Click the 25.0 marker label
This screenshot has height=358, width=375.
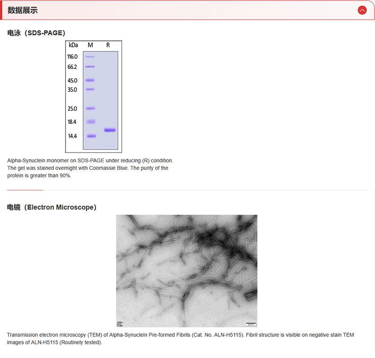click(72, 109)
